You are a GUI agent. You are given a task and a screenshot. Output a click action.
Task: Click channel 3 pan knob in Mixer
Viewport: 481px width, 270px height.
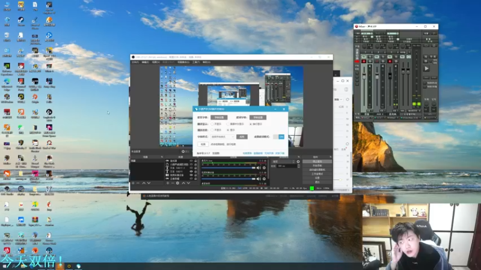pyautogui.click(x=390, y=47)
